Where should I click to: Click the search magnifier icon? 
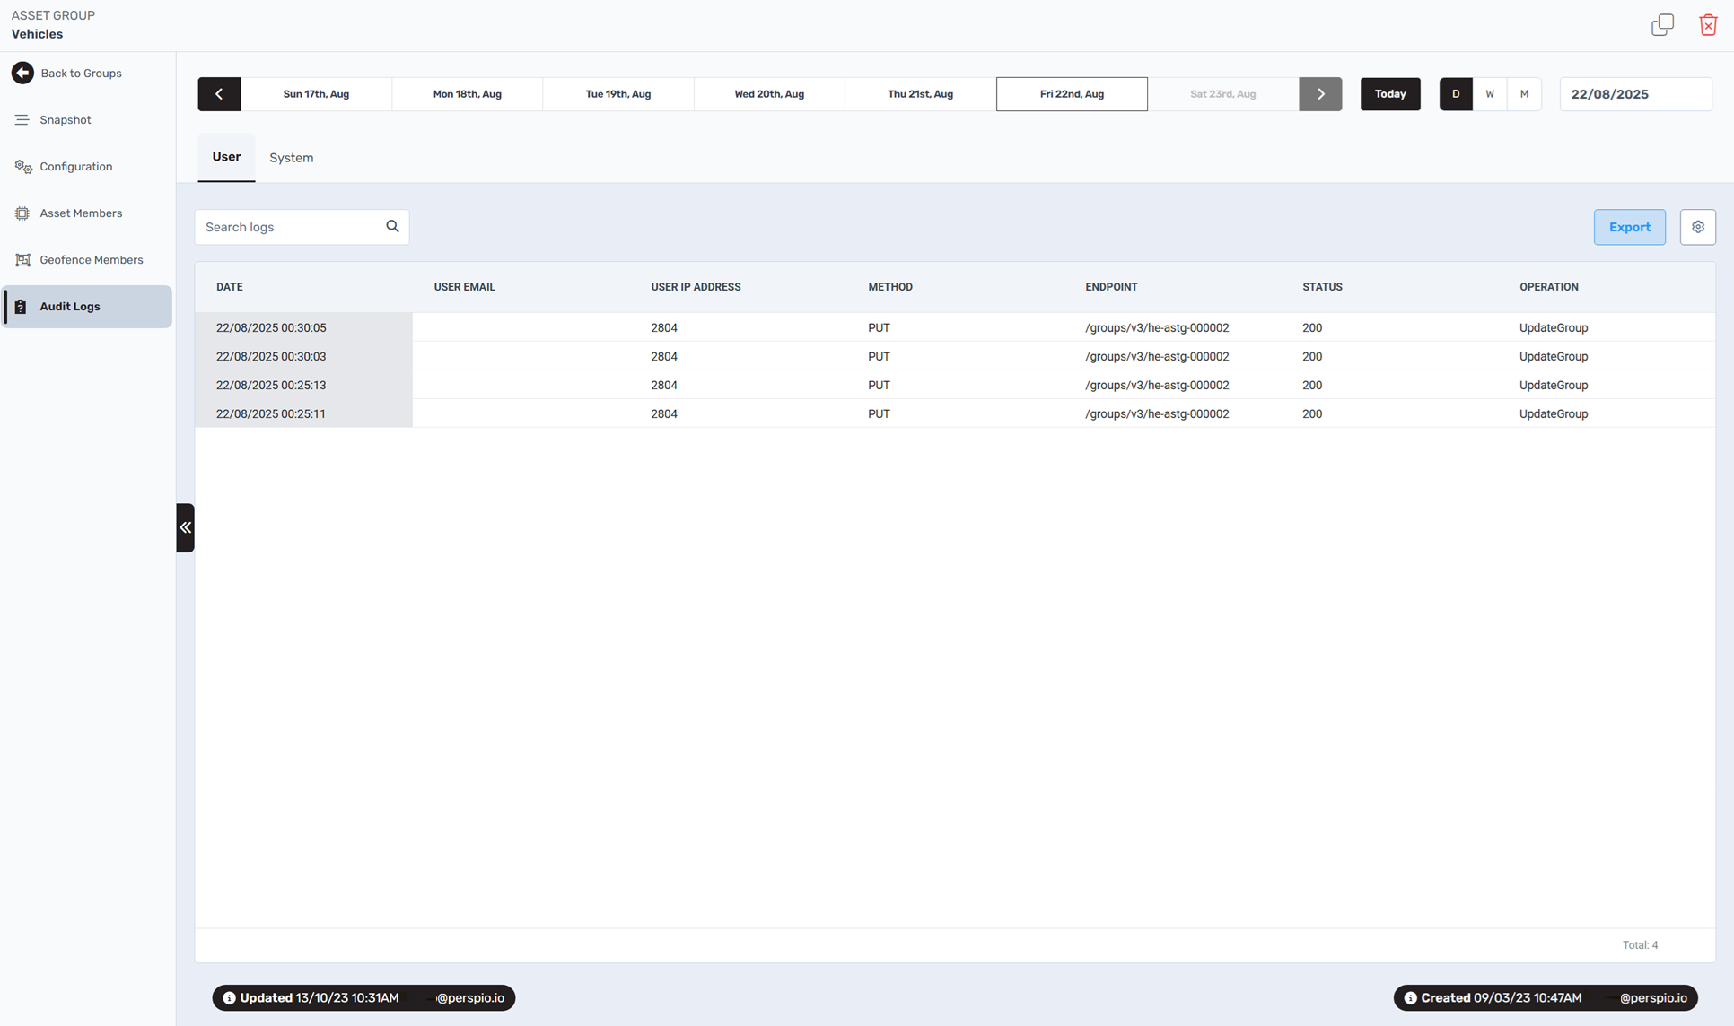(392, 226)
